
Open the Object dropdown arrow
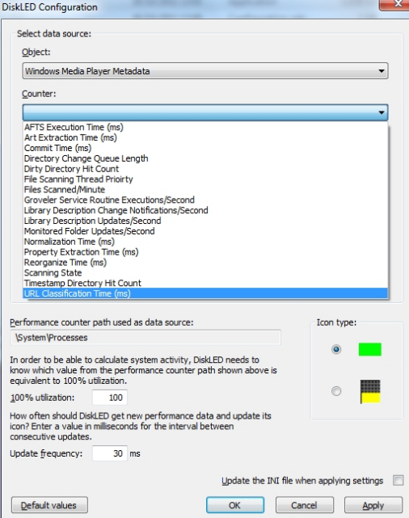[382, 71]
